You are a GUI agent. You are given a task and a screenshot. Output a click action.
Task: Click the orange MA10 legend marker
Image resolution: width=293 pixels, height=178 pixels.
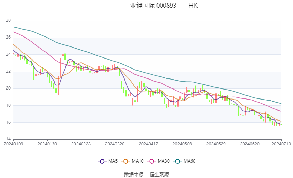(x=125, y=161)
